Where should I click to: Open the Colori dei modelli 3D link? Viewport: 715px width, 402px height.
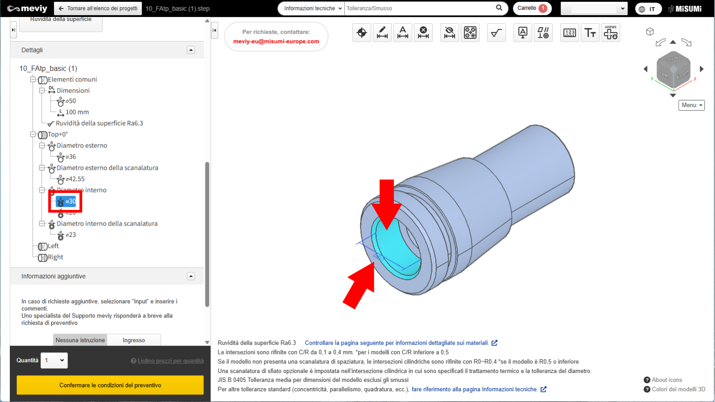click(678, 389)
